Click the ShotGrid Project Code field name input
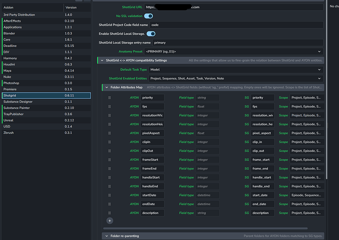This screenshot has width=339, height=240. [236, 24]
